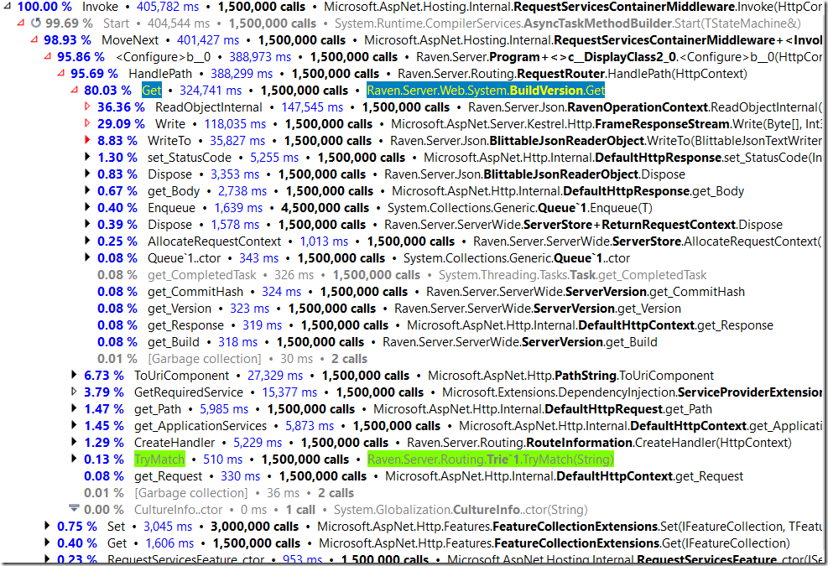The height and width of the screenshot is (566, 828).
Task: Select the [Garbage collection] row showing 36 ms
Action: point(219,493)
